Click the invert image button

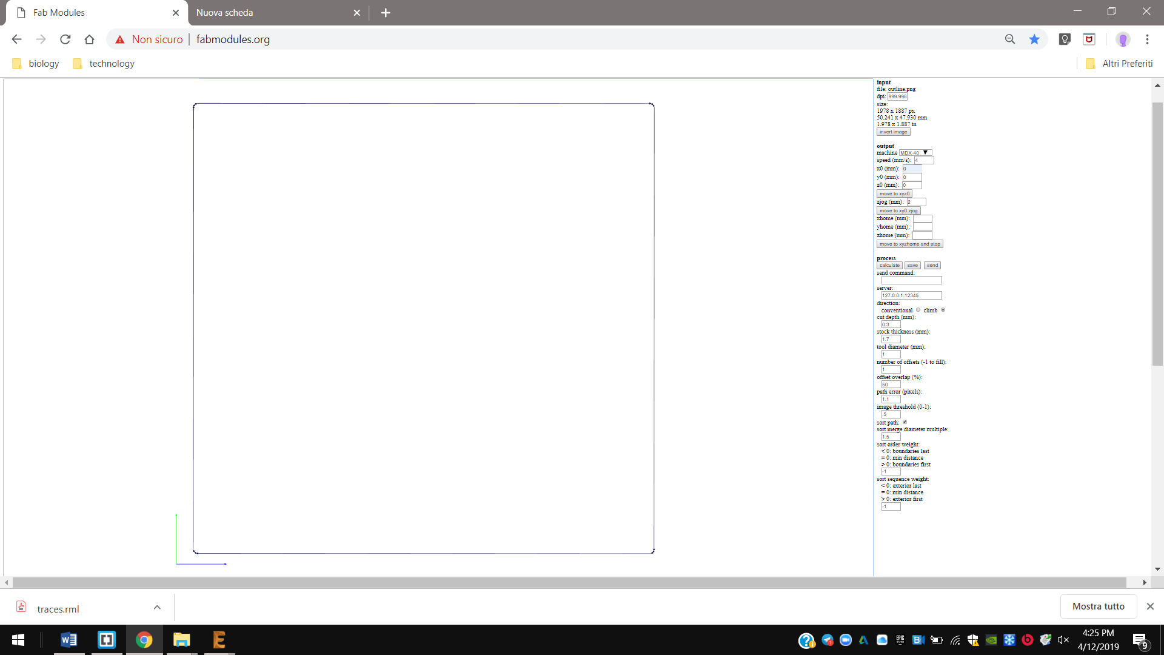[893, 132]
